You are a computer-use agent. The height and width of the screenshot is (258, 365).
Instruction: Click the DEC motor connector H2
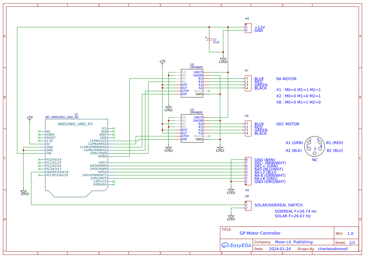click(x=248, y=128)
